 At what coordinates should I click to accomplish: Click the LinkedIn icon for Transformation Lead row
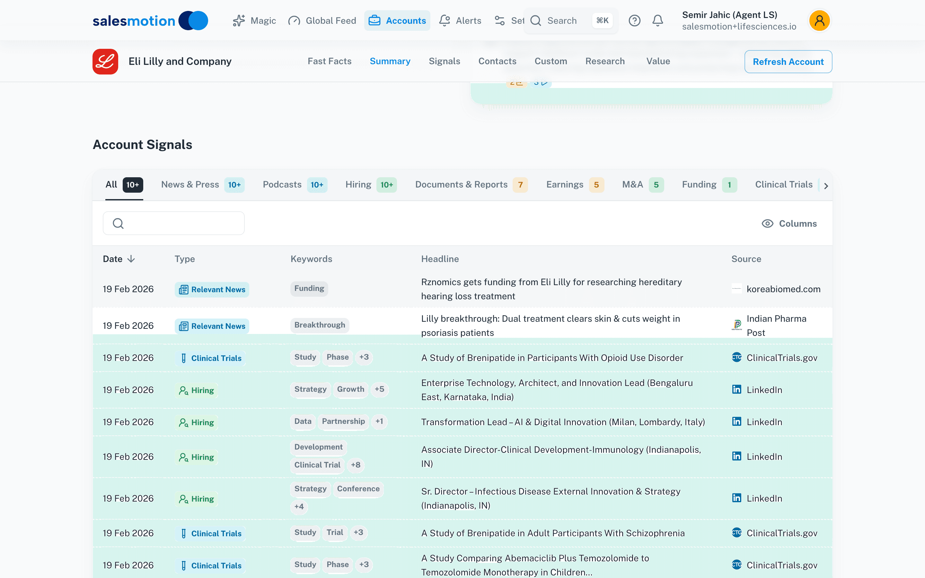pyautogui.click(x=736, y=422)
